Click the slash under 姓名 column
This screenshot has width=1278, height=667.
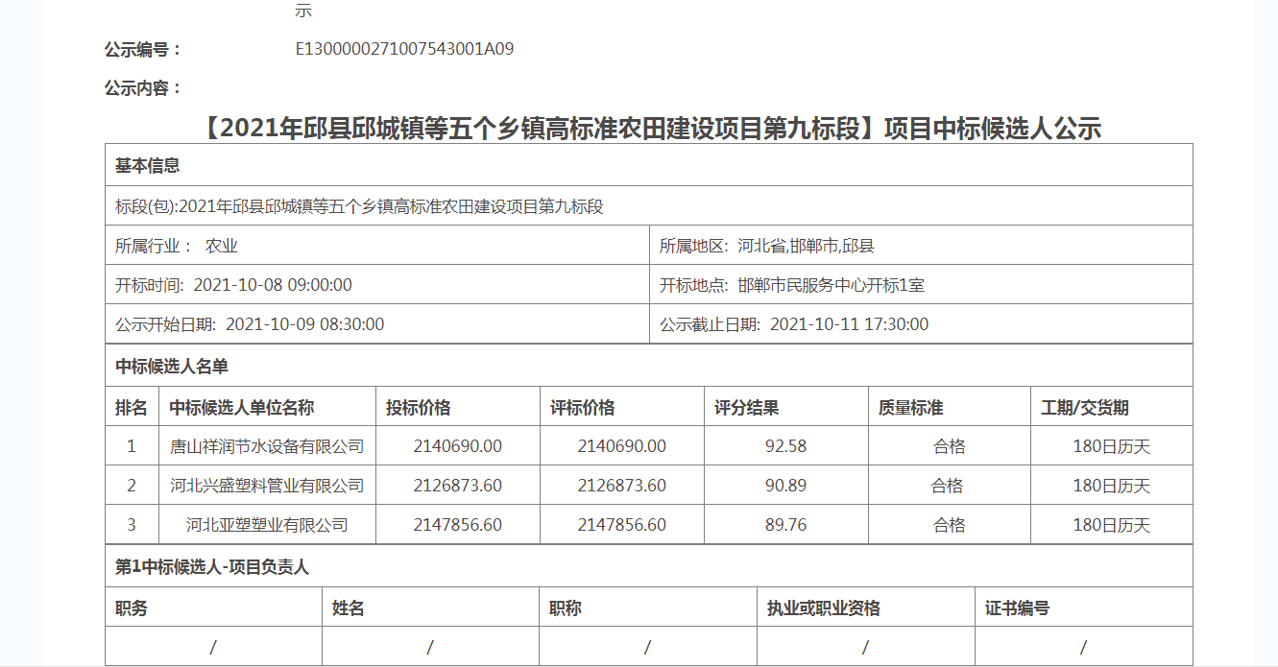430,647
